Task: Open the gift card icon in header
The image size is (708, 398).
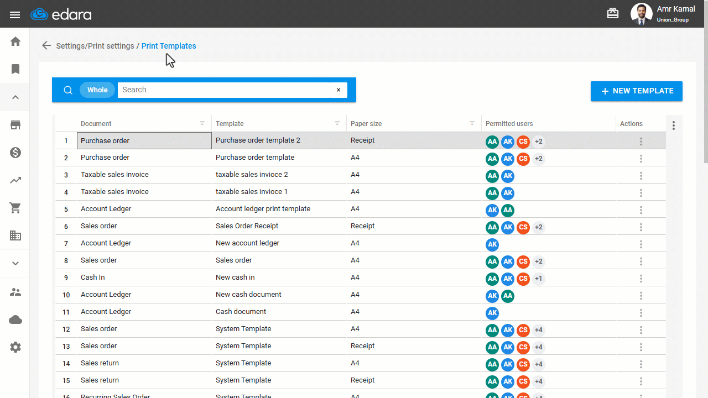Action: click(x=613, y=13)
